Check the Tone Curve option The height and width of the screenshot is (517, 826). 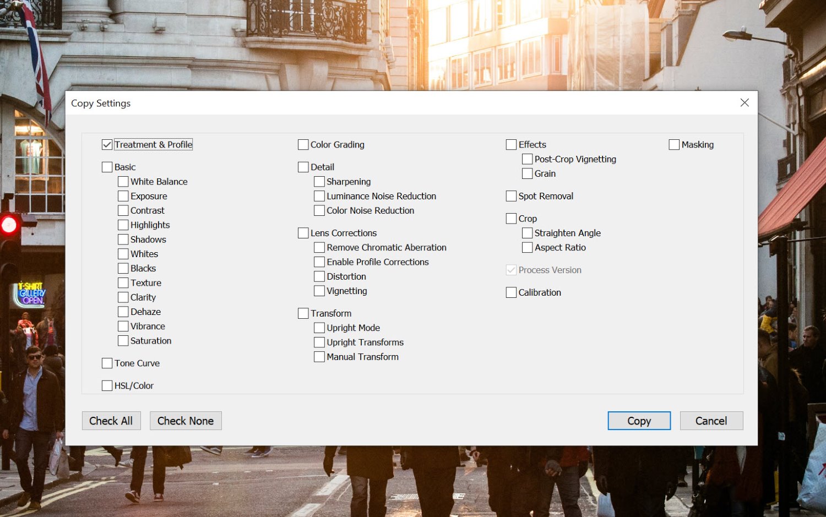(x=107, y=363)
